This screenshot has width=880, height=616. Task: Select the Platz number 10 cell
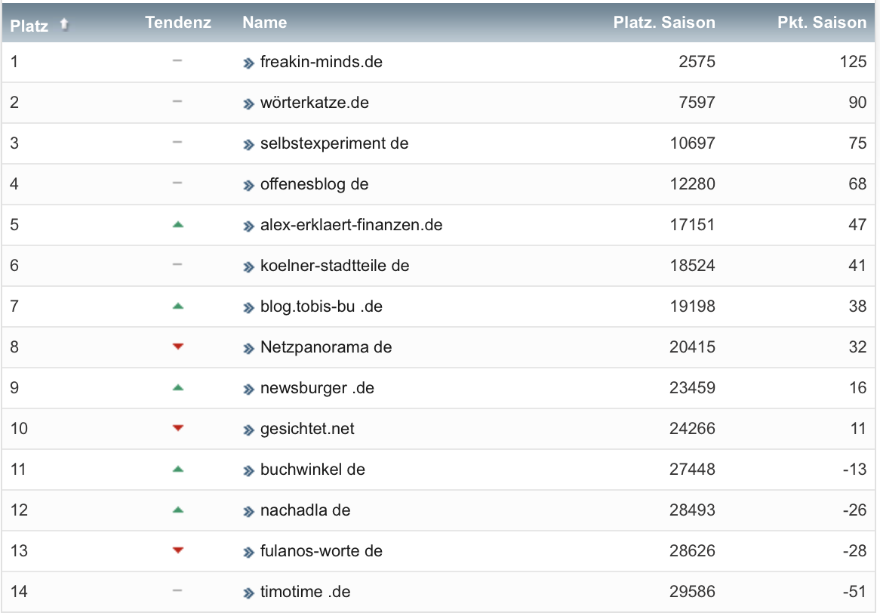19,429
